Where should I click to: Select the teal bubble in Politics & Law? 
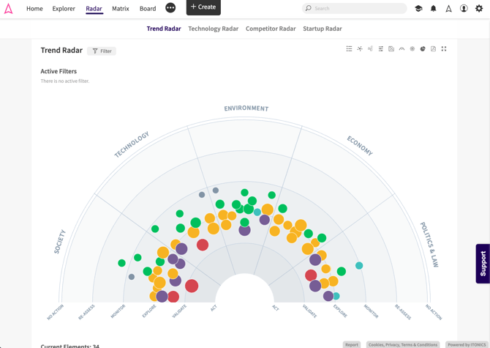359,265
